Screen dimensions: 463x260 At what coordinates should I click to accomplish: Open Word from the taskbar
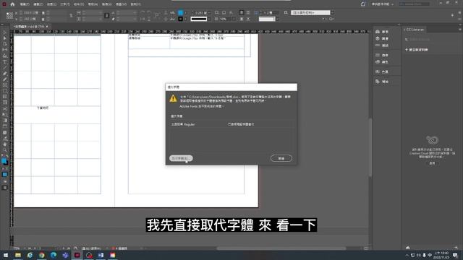(101, 255)
